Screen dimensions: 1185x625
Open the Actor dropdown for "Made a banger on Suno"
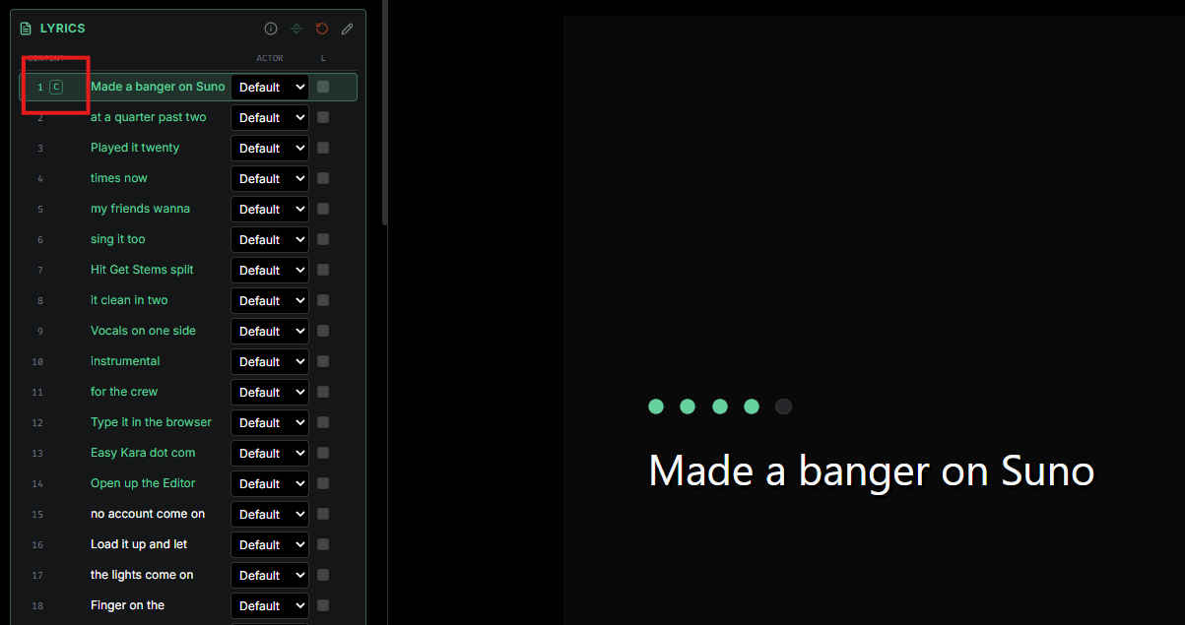270,87
